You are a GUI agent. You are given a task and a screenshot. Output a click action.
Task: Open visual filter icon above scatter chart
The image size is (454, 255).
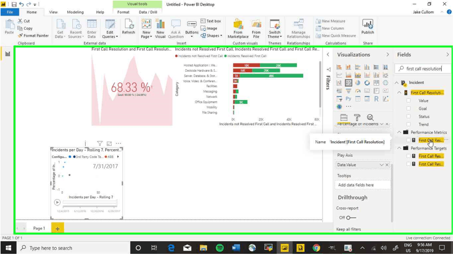coord(100,143)
